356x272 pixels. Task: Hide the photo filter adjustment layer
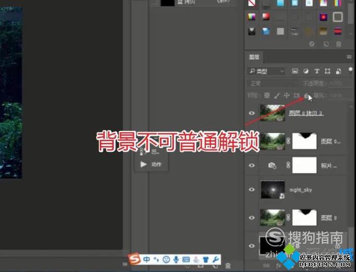pyautogui.click(x=252, y=165)
